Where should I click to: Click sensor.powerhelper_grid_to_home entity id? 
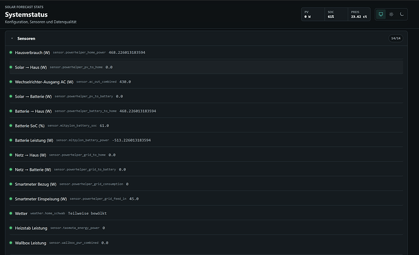[x=77, y=155]
